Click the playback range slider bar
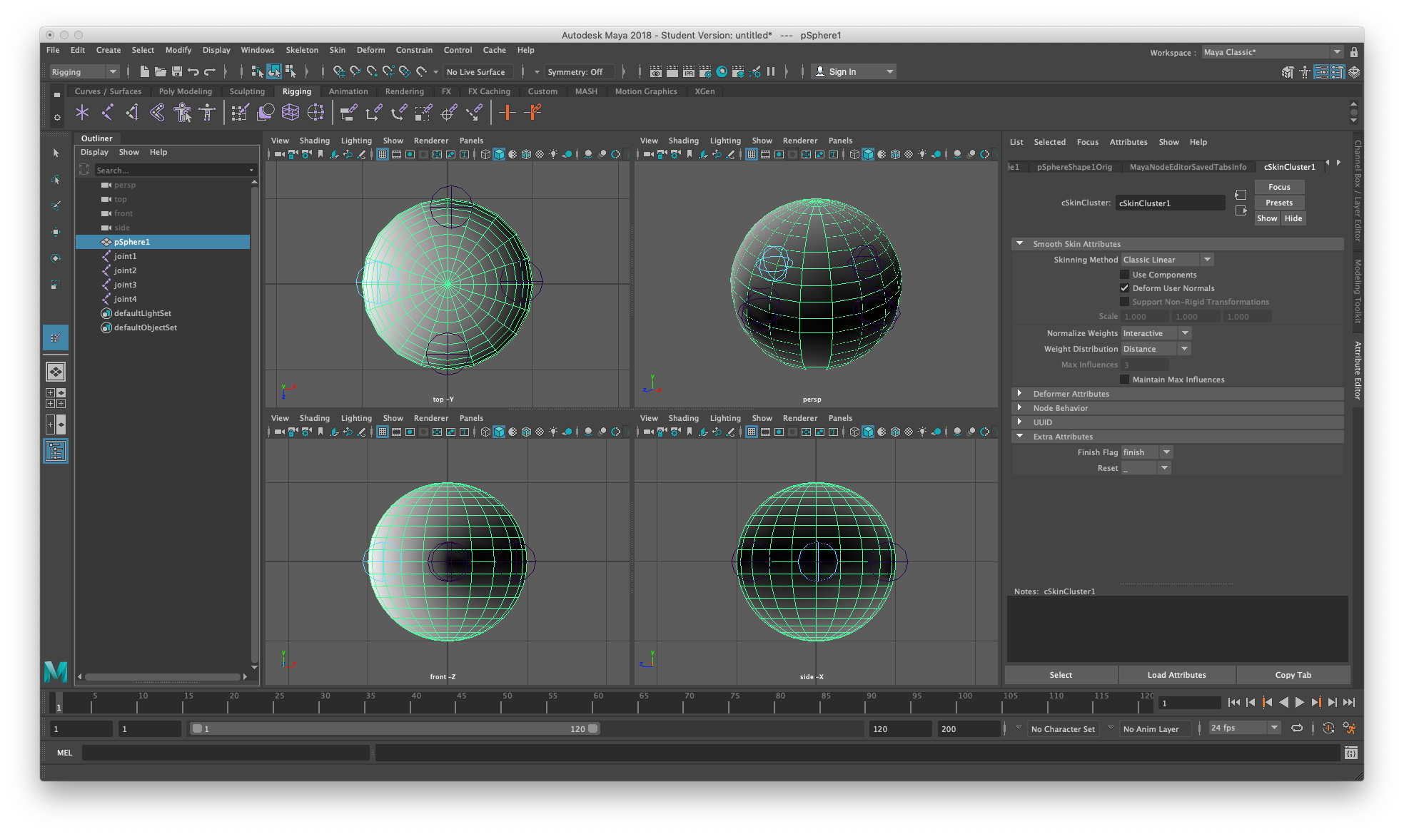1404x834 pixels. 395,728
